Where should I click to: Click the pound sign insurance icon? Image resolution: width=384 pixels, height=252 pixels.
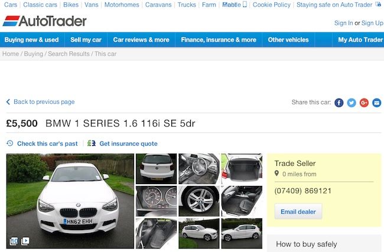[x=92, y=143]
